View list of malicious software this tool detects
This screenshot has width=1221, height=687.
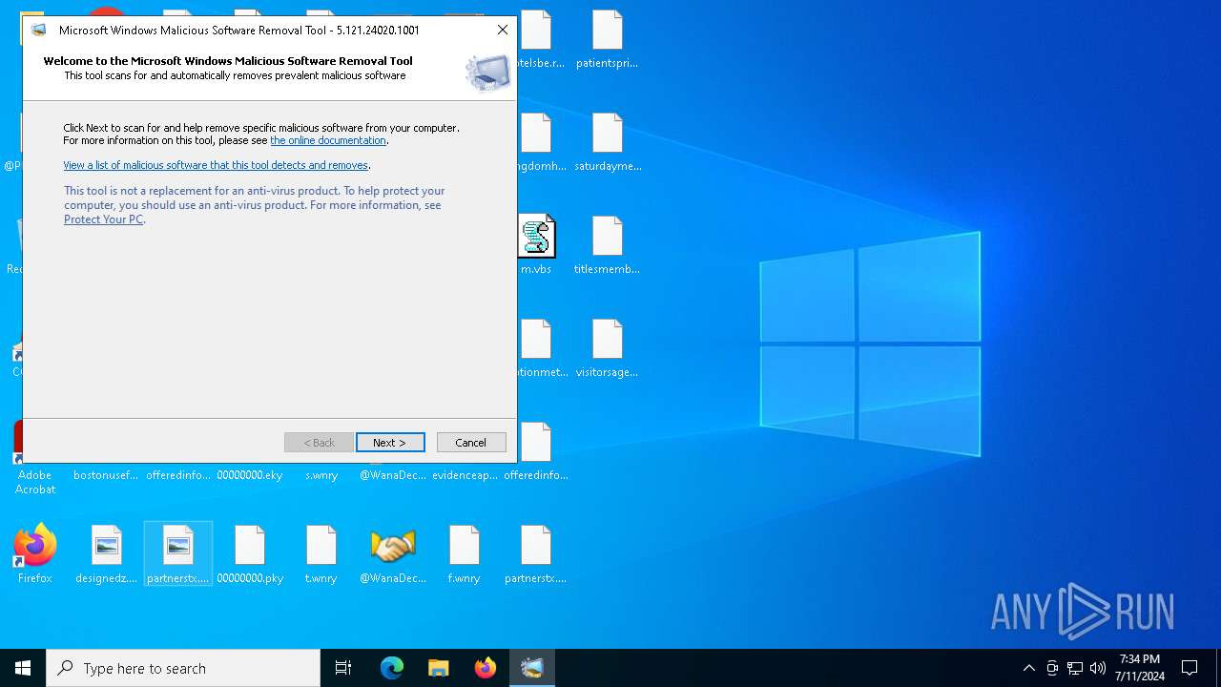(216, 165)
